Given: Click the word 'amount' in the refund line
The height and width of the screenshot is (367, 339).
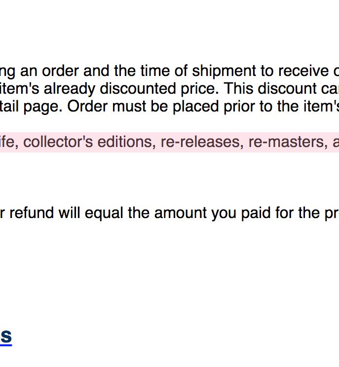Looking at the screenshot, I should [181, 213].
